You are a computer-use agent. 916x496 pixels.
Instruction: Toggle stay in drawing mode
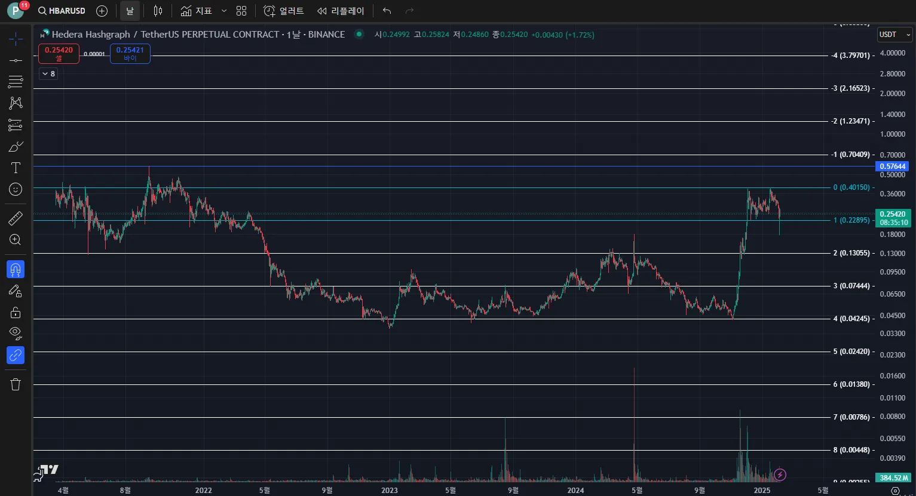coord(16,291)
